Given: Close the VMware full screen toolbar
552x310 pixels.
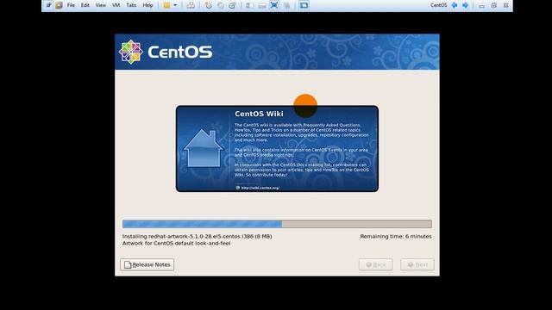Looking at the screenshot, I should [506, 5].
